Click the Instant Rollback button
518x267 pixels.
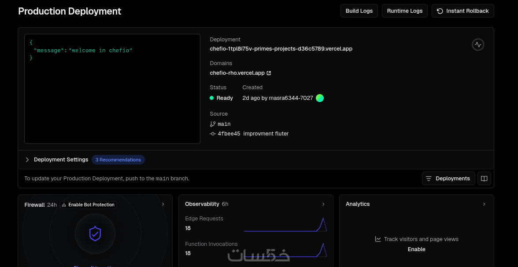tap(462, 11)
